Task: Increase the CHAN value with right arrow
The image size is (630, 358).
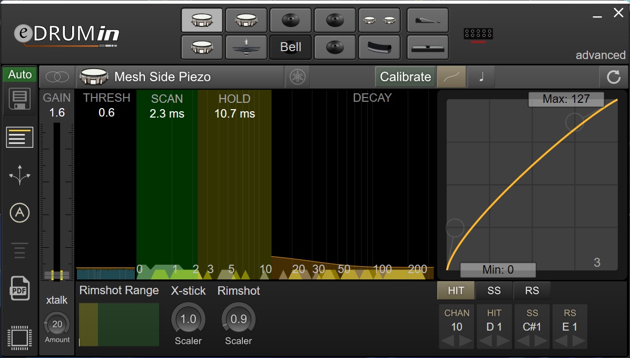Action: 466,341
